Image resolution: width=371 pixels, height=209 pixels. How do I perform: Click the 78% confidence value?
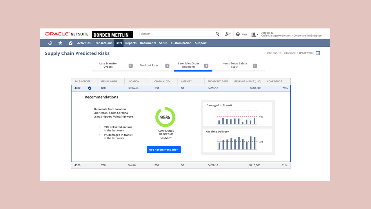pos(285,88)
